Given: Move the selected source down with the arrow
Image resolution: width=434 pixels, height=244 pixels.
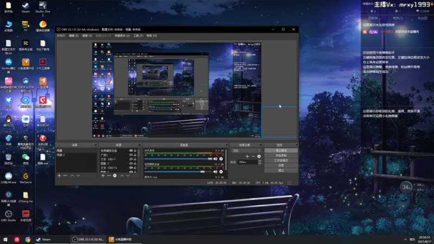Looking at the screenshot, I should pyautogui.click(x=128, y=176).
